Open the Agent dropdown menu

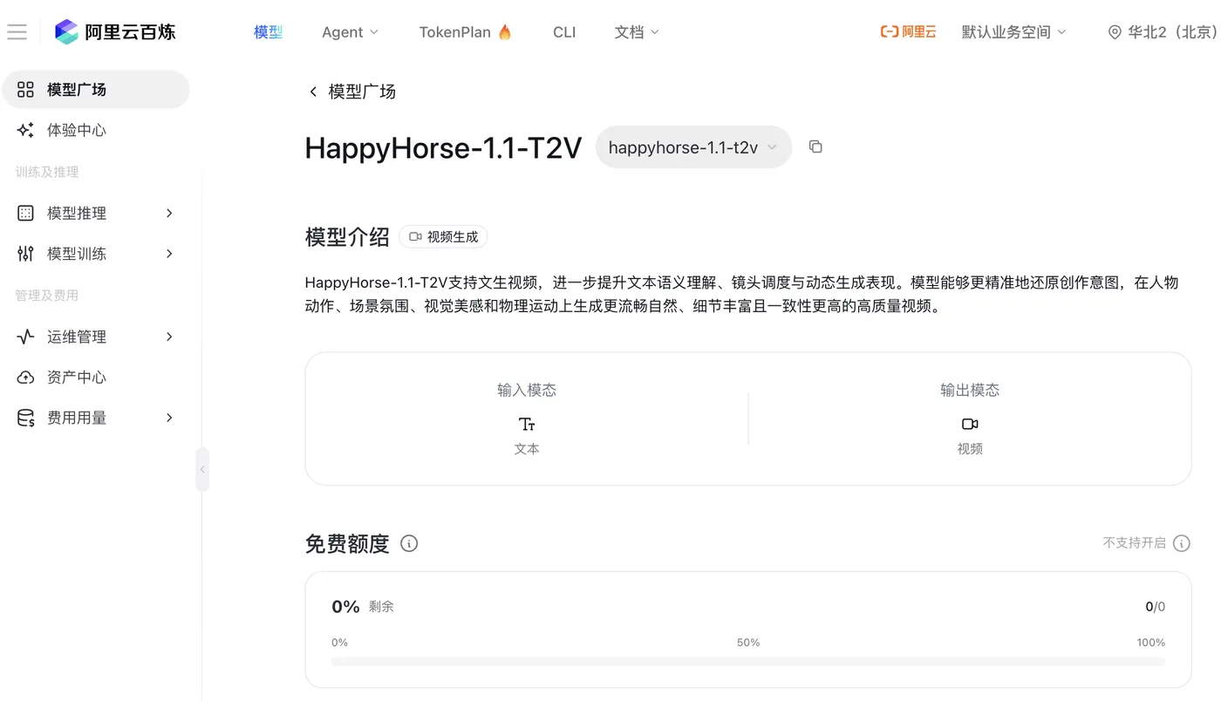pyautogui.click(x=350, y=32)
